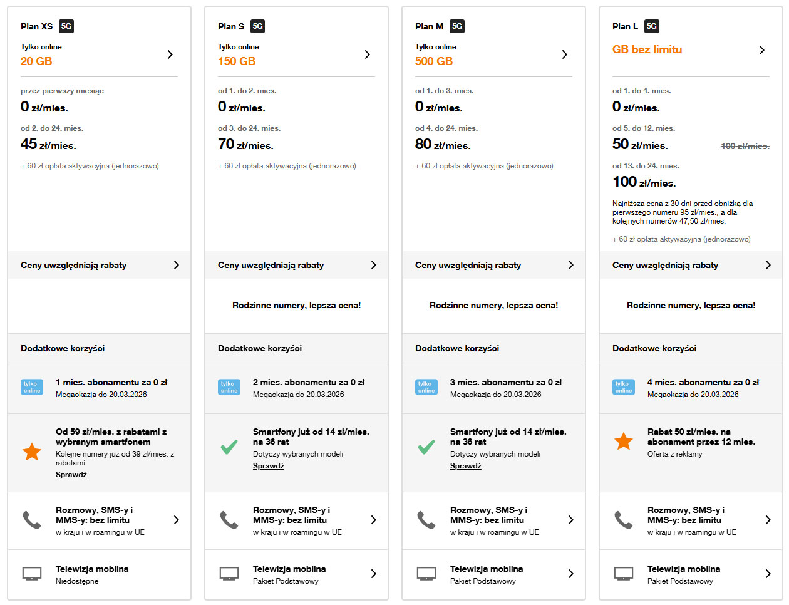Click 'Rodzinne numery, lepsza cena!' in Plan S
Image resolution: width=789 pixels, height=605 pixels.
click(x=296, y=306)
